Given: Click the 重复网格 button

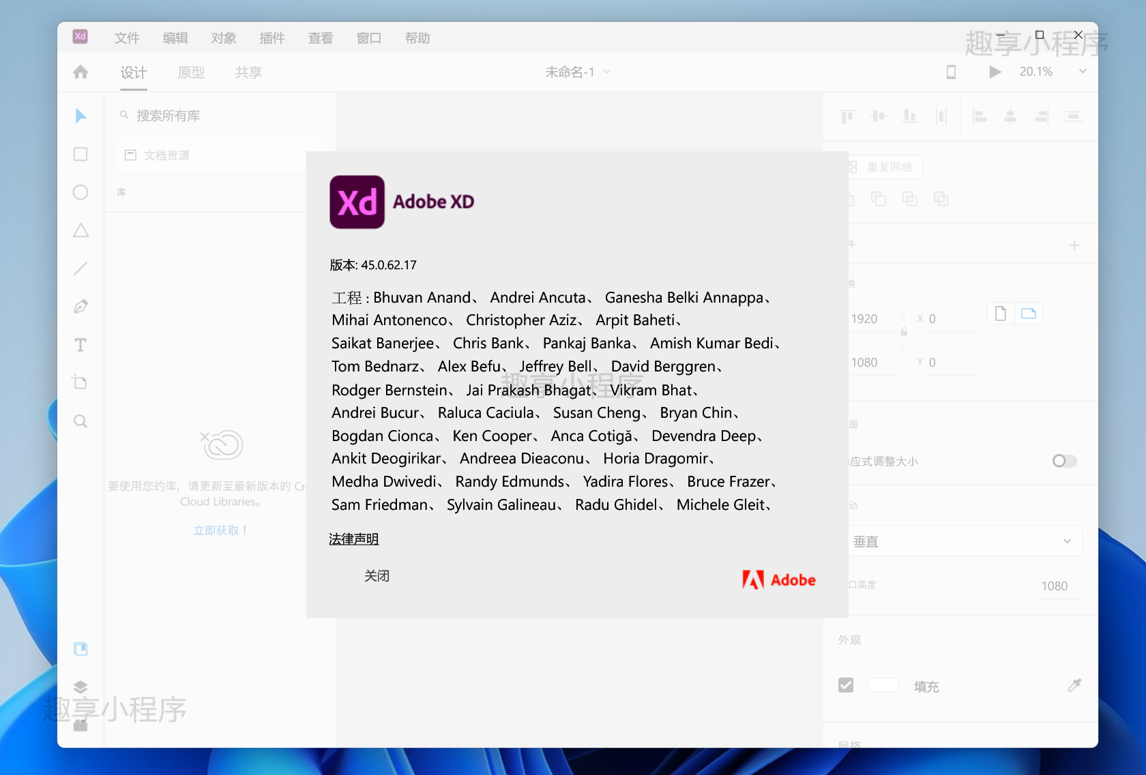Looking at the screenshot, I should 884,167.
